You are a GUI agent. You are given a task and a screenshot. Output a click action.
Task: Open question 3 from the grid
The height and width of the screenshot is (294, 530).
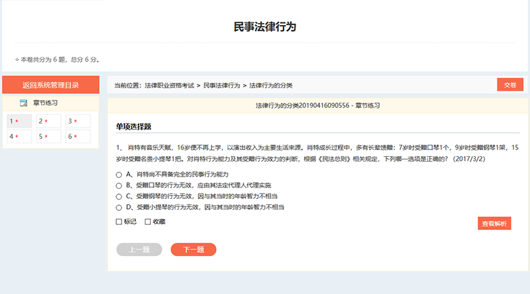77,121
